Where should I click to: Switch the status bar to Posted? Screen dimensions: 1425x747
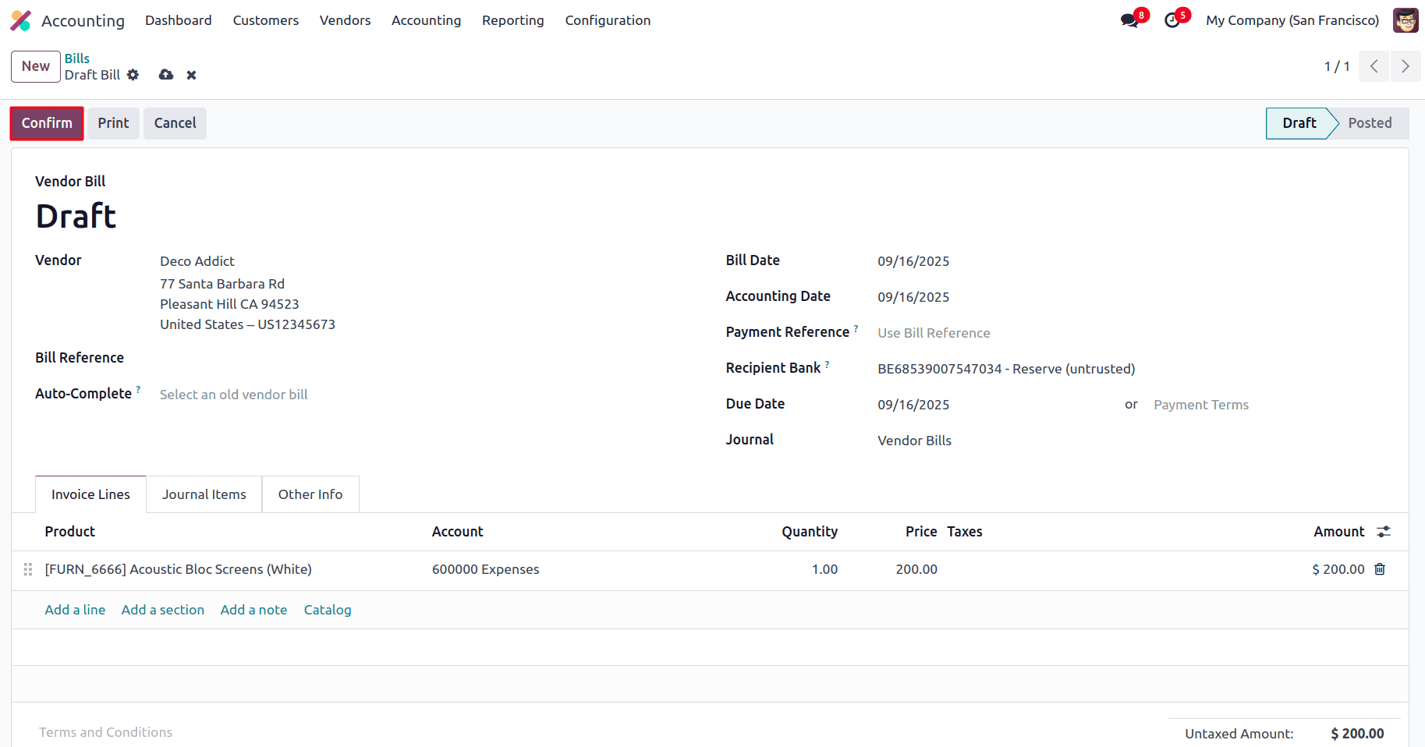(x=1370, y=122)
